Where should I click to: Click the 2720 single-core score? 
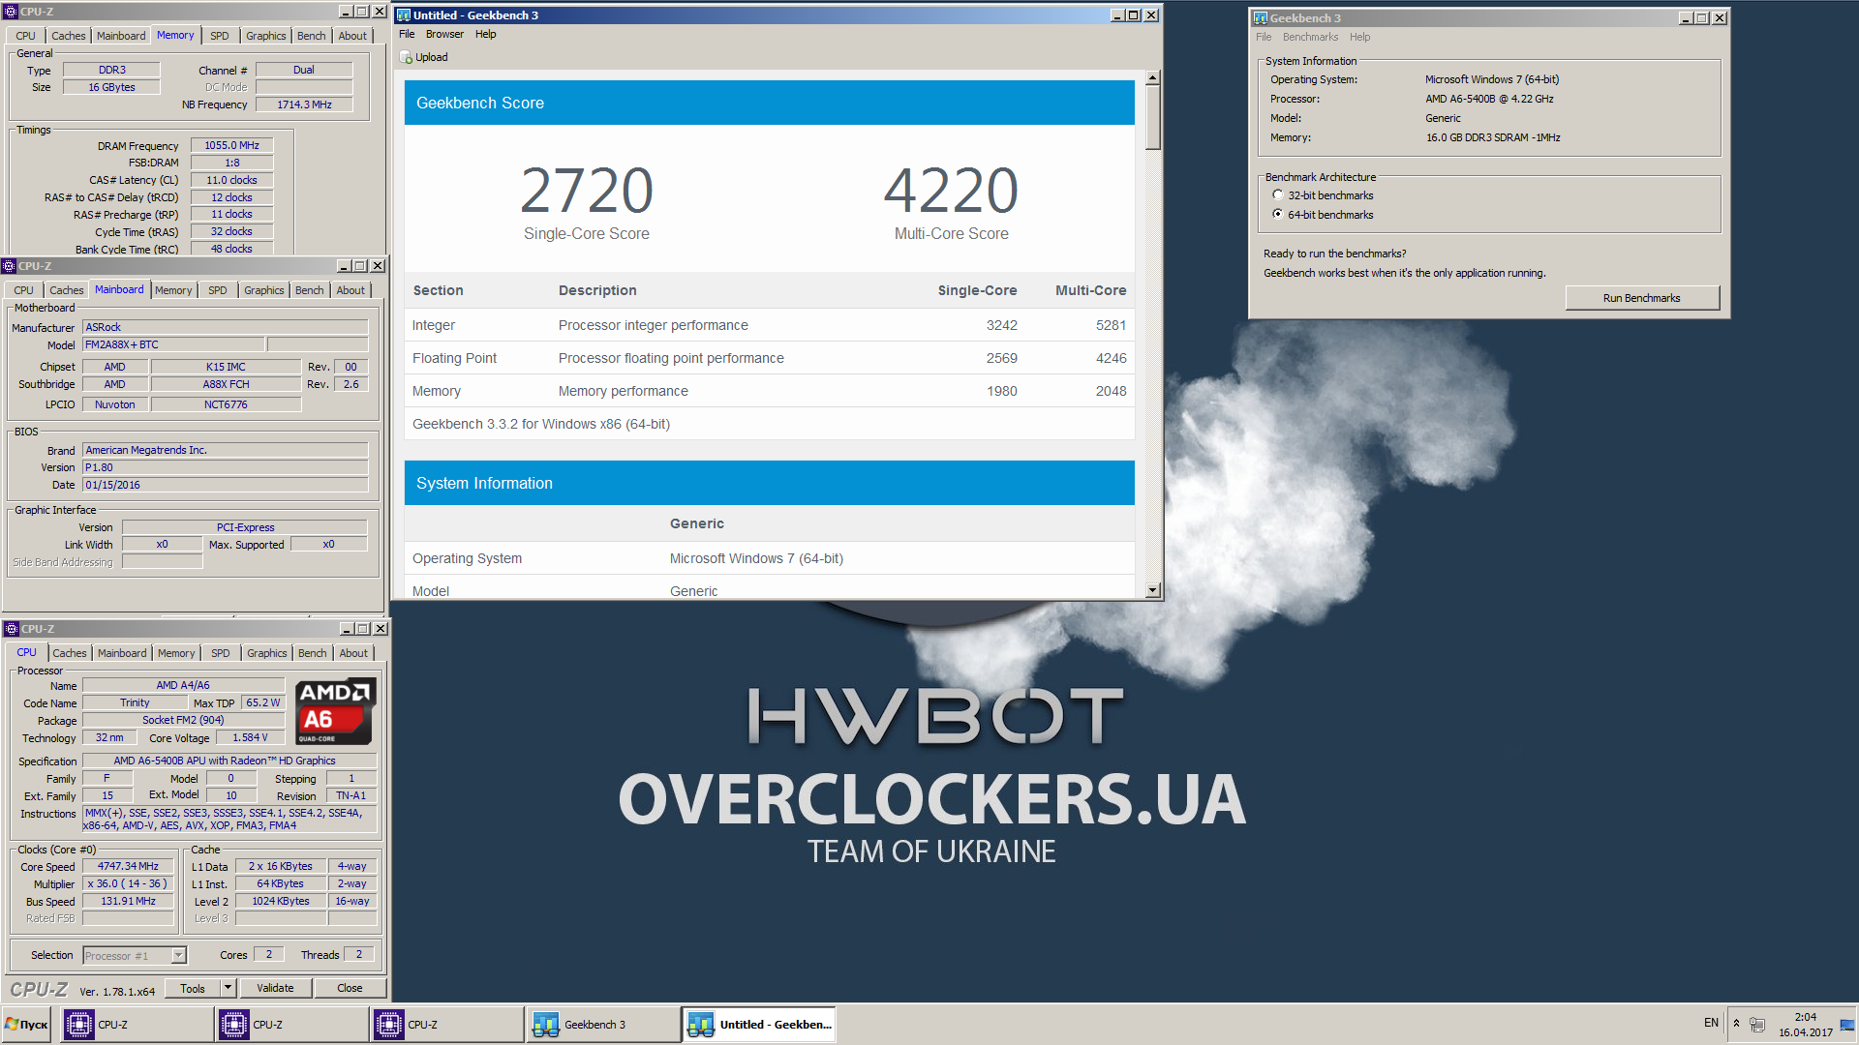(587, 191)
